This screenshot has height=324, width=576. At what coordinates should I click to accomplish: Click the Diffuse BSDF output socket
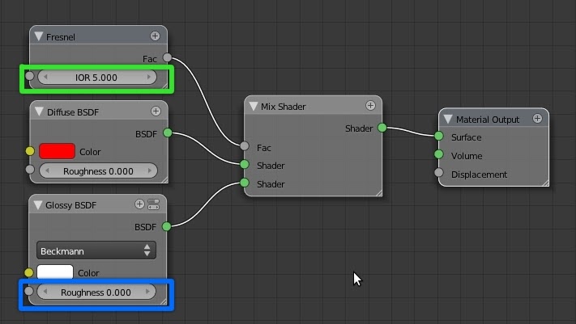coord(168,133)
